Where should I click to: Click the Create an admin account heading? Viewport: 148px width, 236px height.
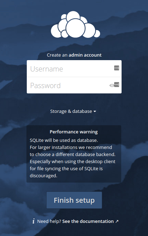[74, 55]
